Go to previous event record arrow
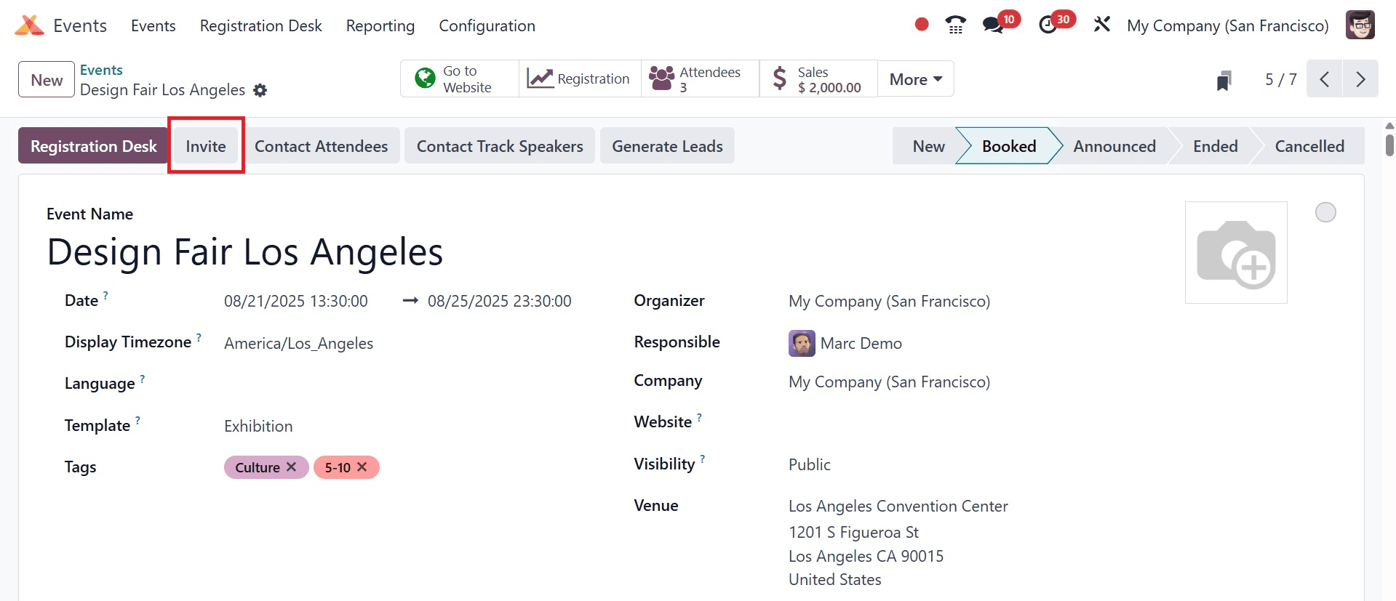Image resolution: width=1396 pixels, height=601 pixels. coord(1325,79)
